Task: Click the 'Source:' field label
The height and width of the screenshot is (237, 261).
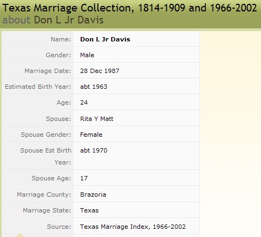Action: [59, 227]
